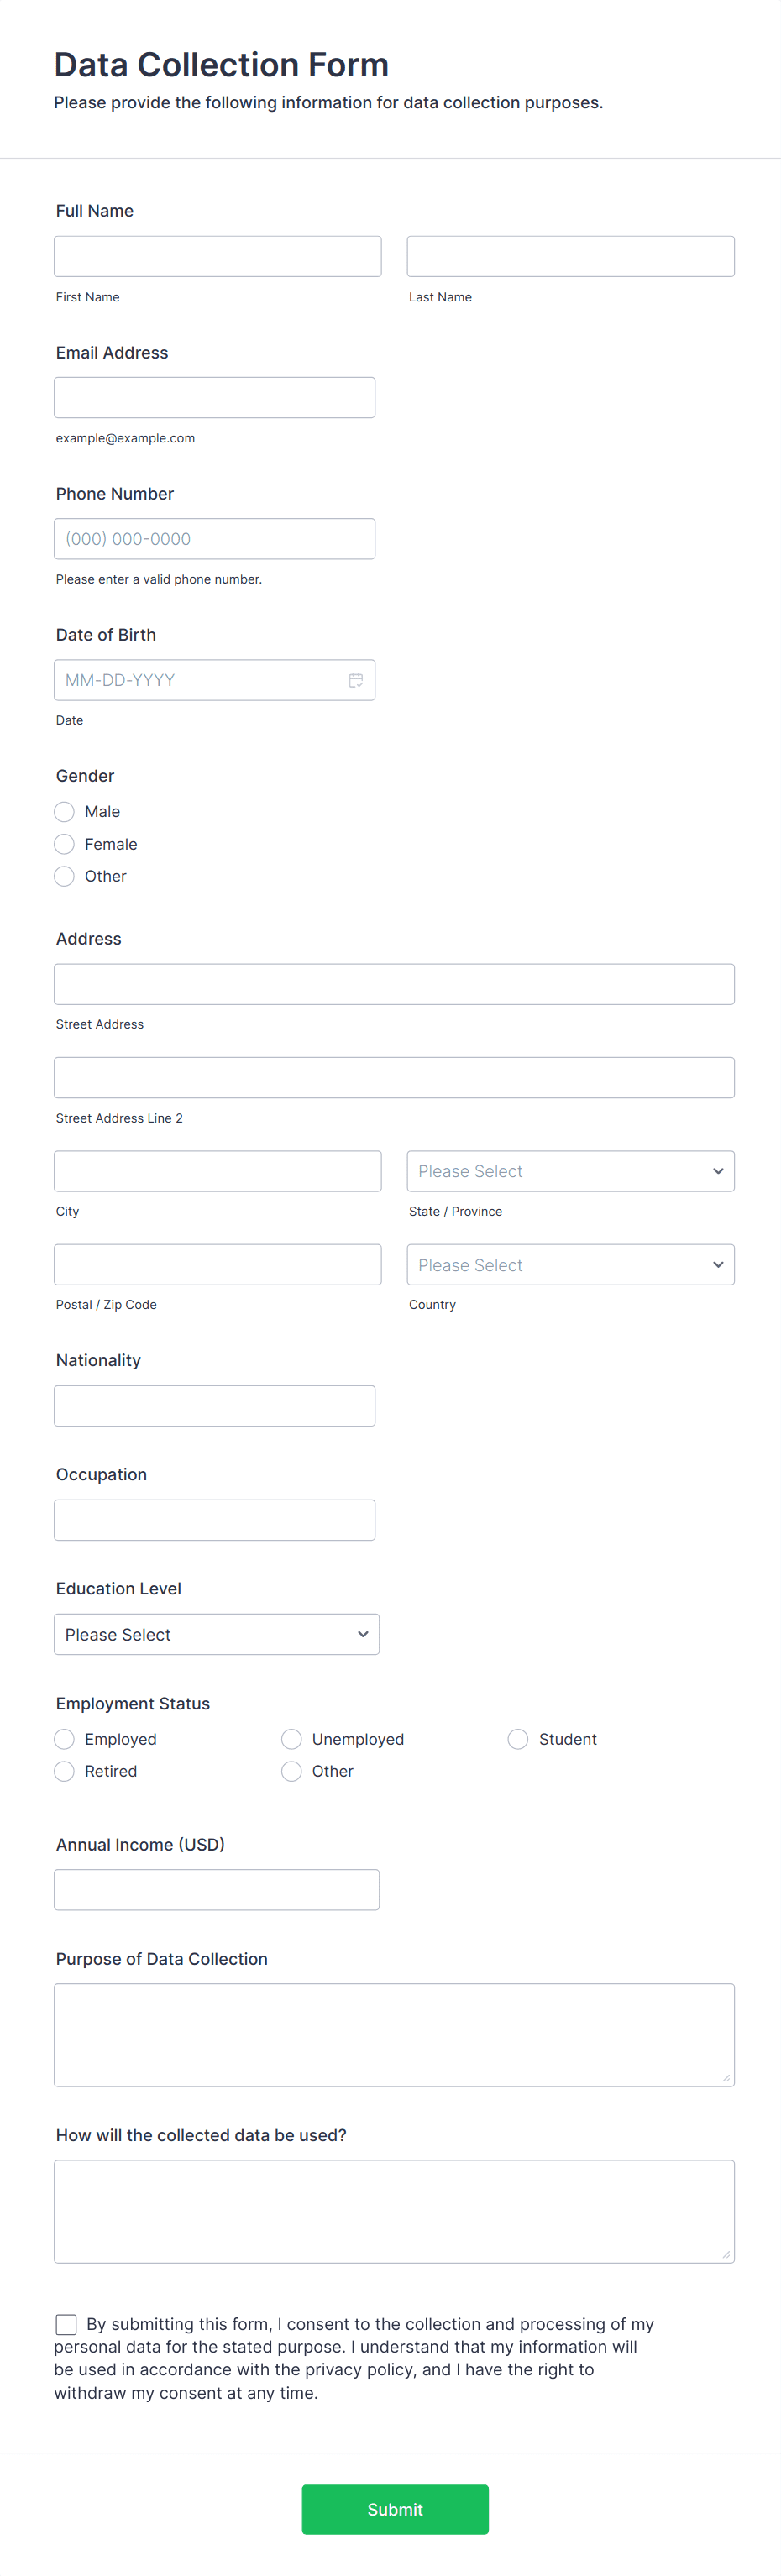Pick Retired as employment status
Image resolution: width=781 pixels, height=2576 pixels.
coord(64,1771)
